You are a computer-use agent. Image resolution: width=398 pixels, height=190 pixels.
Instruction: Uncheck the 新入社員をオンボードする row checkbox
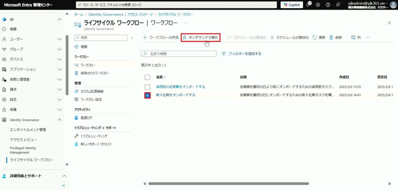(x=147, y=95)
